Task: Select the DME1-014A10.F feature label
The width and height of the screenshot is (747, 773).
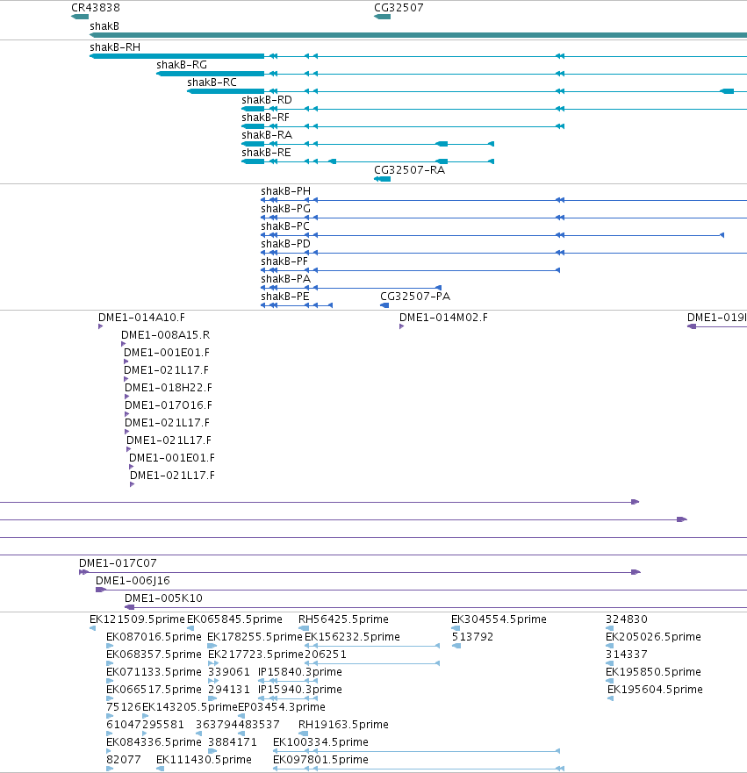Action: pos(141,318)
